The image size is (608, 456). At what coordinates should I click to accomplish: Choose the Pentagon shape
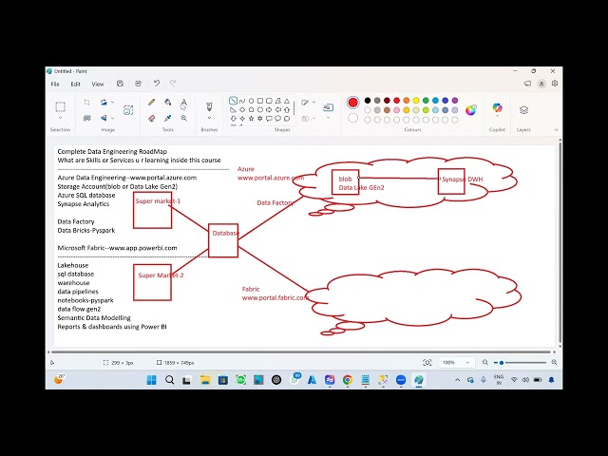[x=251, y=110]
